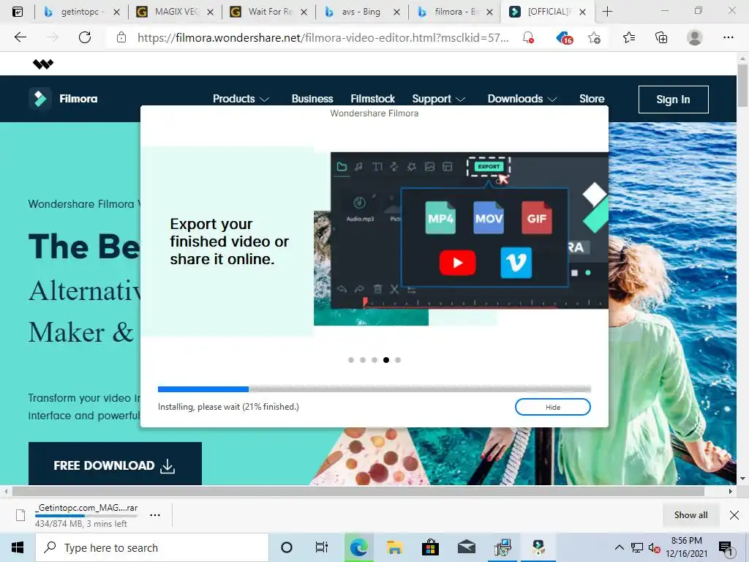Click the Cortana circle icon
749x562 pixels.
[287, 547]
